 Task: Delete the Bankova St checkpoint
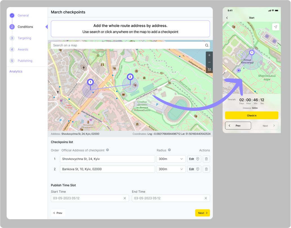[x=206, y=169]
